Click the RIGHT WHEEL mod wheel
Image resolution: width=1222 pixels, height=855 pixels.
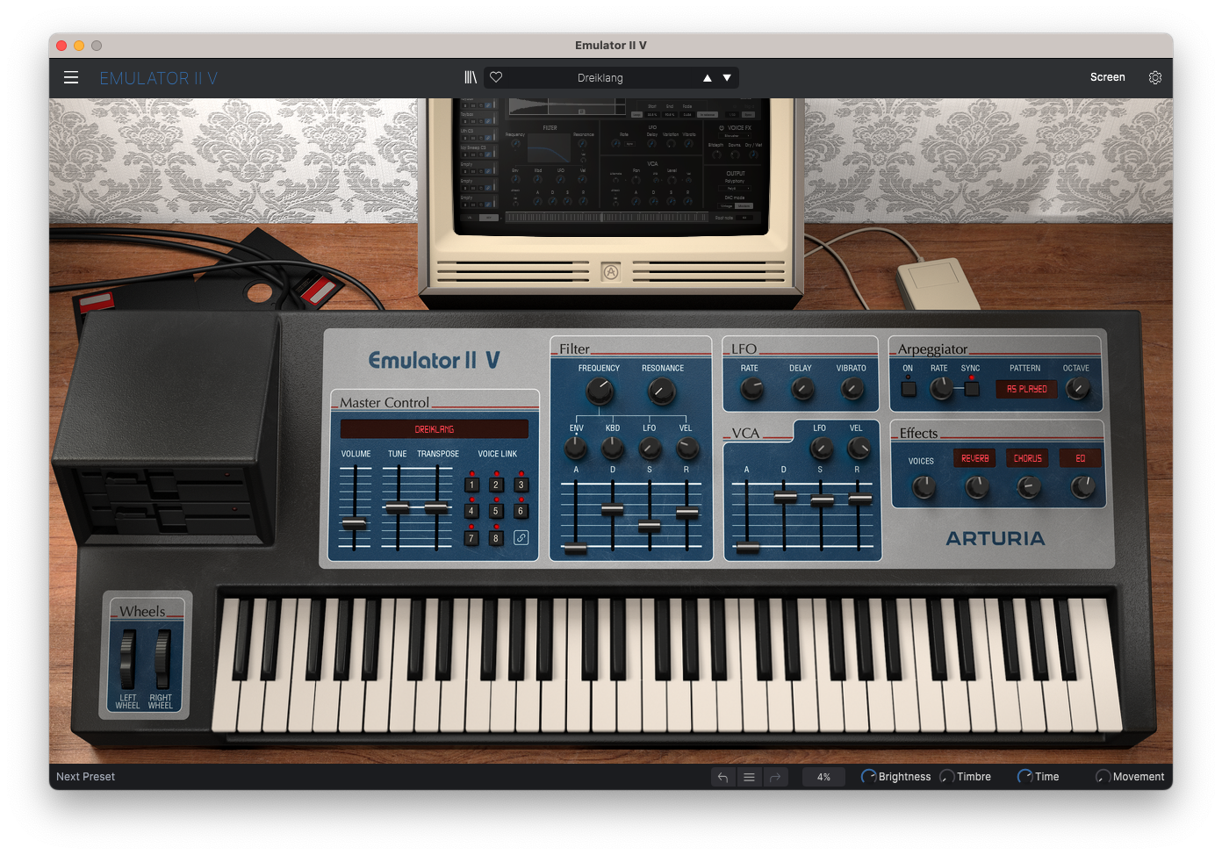coord(162,658)
